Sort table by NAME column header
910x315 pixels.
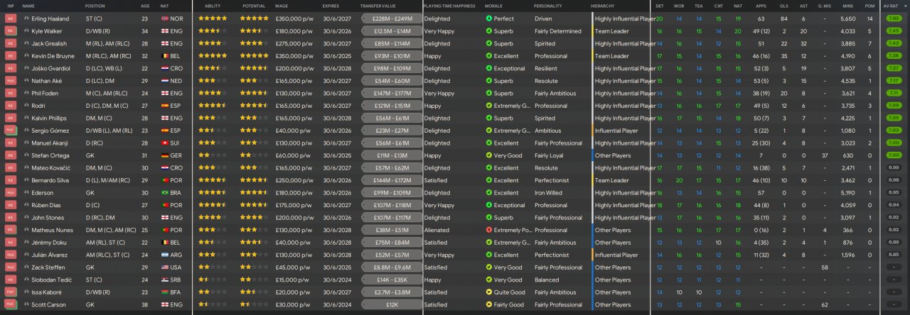[28, 6]
